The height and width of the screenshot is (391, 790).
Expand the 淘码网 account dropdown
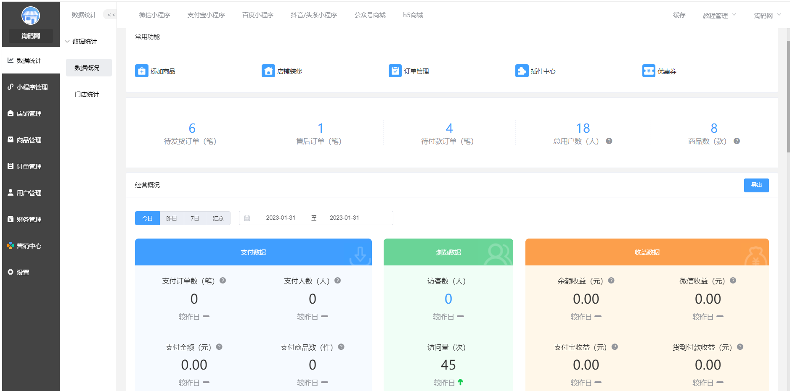767,16
